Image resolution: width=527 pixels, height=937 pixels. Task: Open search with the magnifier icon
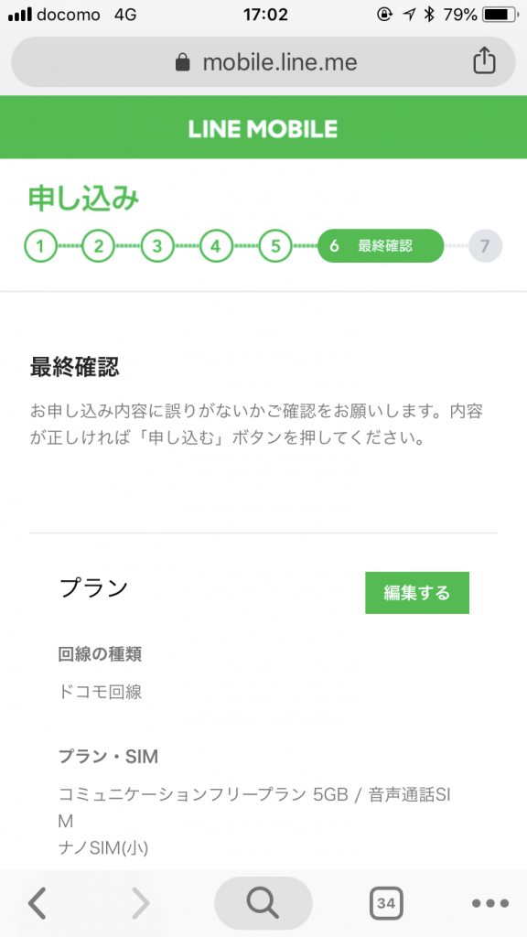click(263, 903)
